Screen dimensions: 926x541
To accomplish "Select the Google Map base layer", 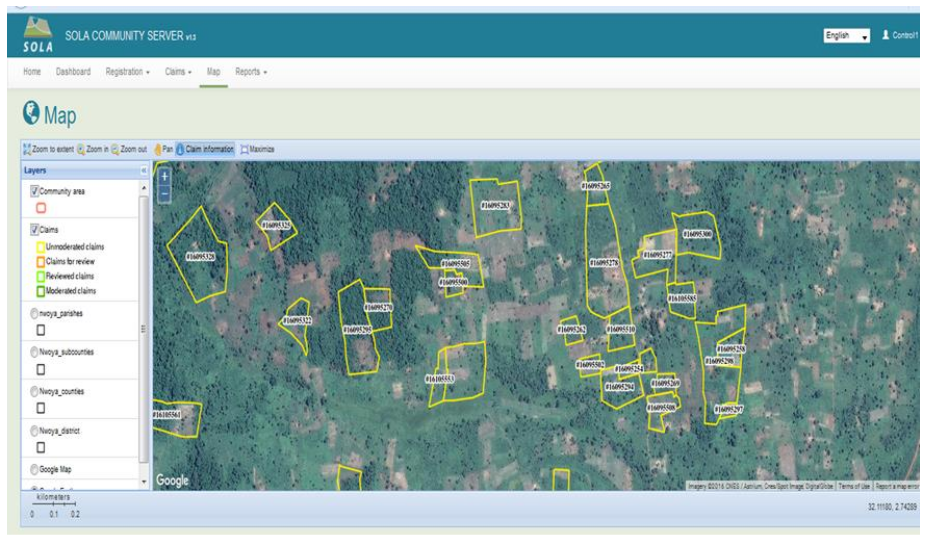I will [x=34, y=469].
